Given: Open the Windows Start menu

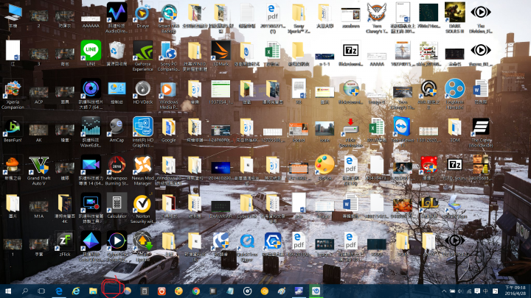Looking at the screenshot, I should [8, 291].
